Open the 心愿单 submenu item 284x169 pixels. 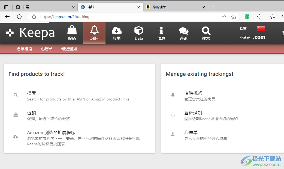(x=47, y=49)
